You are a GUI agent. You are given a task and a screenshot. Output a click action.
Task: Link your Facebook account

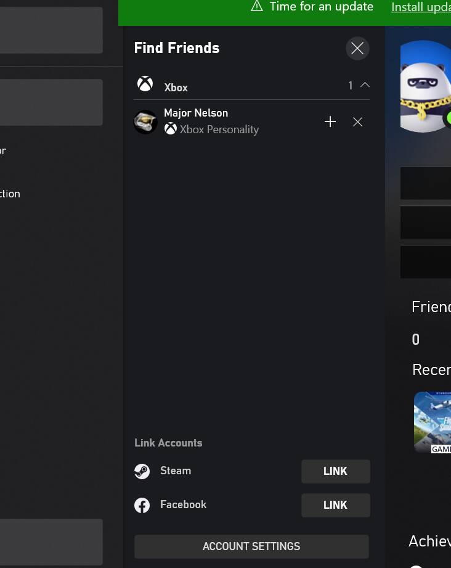coord(336,505)
